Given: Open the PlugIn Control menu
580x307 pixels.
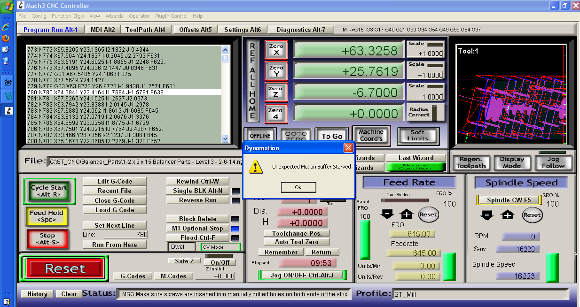Looking at the screenshot, I should [172, 16].
